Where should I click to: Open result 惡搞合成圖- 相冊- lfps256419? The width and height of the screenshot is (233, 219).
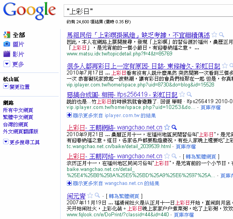click(x=122, y=95)
